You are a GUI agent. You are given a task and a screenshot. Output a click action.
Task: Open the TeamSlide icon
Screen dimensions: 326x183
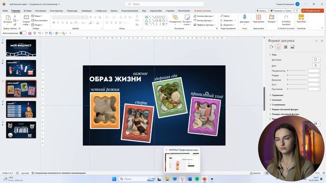(x=301, y=17)
